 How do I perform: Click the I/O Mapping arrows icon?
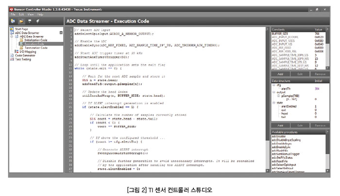(17, 51)
